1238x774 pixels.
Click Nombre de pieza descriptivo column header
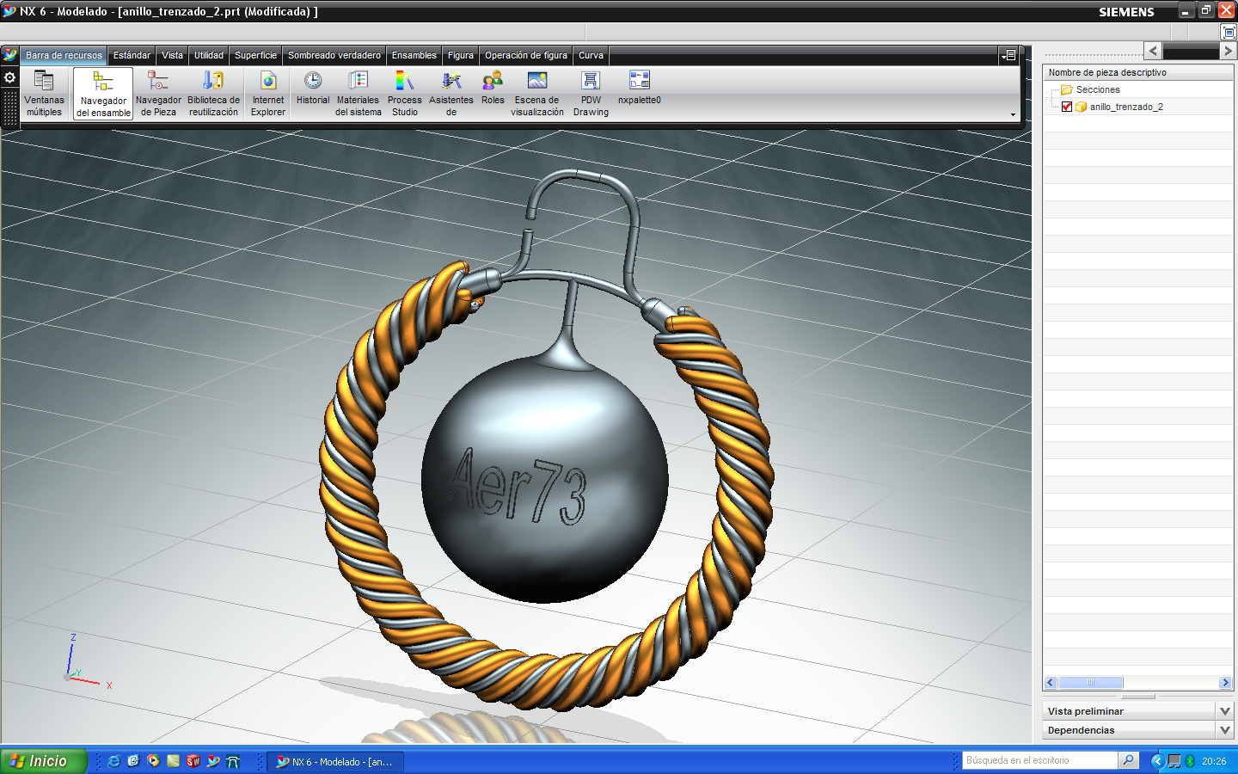pos(1138,72)
